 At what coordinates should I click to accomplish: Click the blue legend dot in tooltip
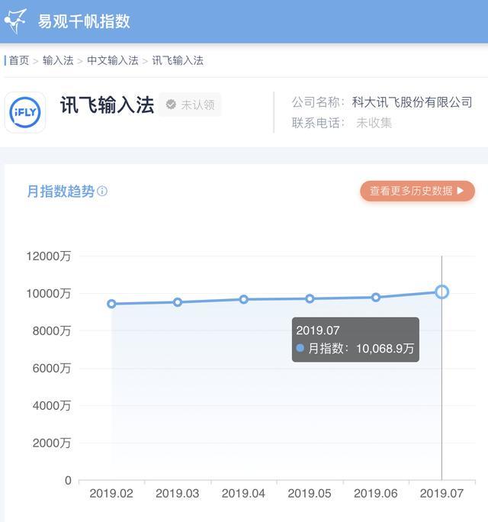[x=300, y=348]
